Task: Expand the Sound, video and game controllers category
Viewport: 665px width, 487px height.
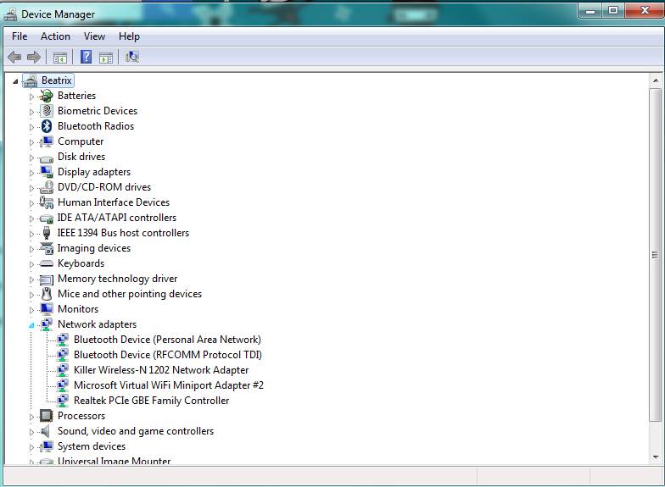Action: pyautogui.click(x=31, y=432)
